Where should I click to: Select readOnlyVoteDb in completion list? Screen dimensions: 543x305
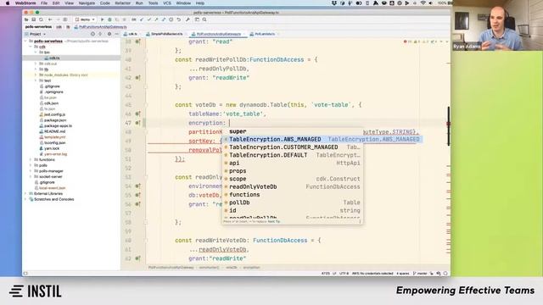(x=293, y=186)
